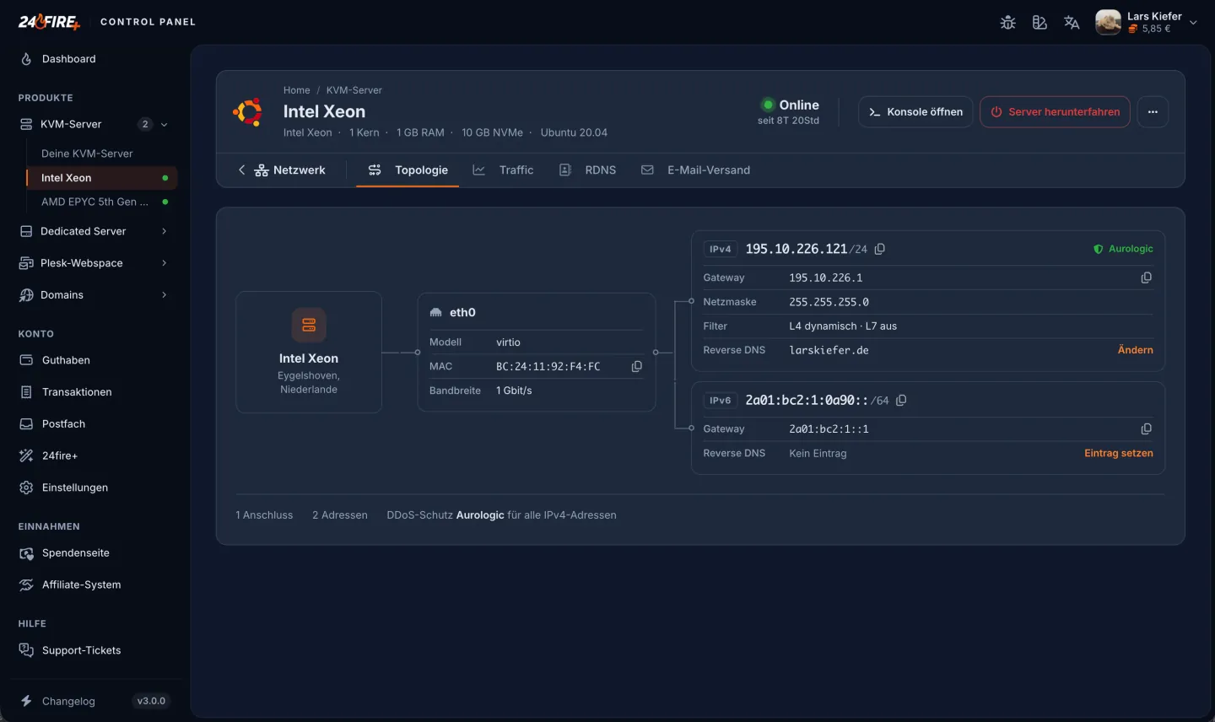Open the language translation icon
The image size is (1215, 722).
pos(1072,23)
